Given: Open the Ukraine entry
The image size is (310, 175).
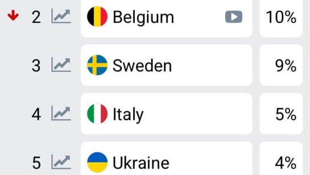Looking at the screenshot, I should coord(165,162).
